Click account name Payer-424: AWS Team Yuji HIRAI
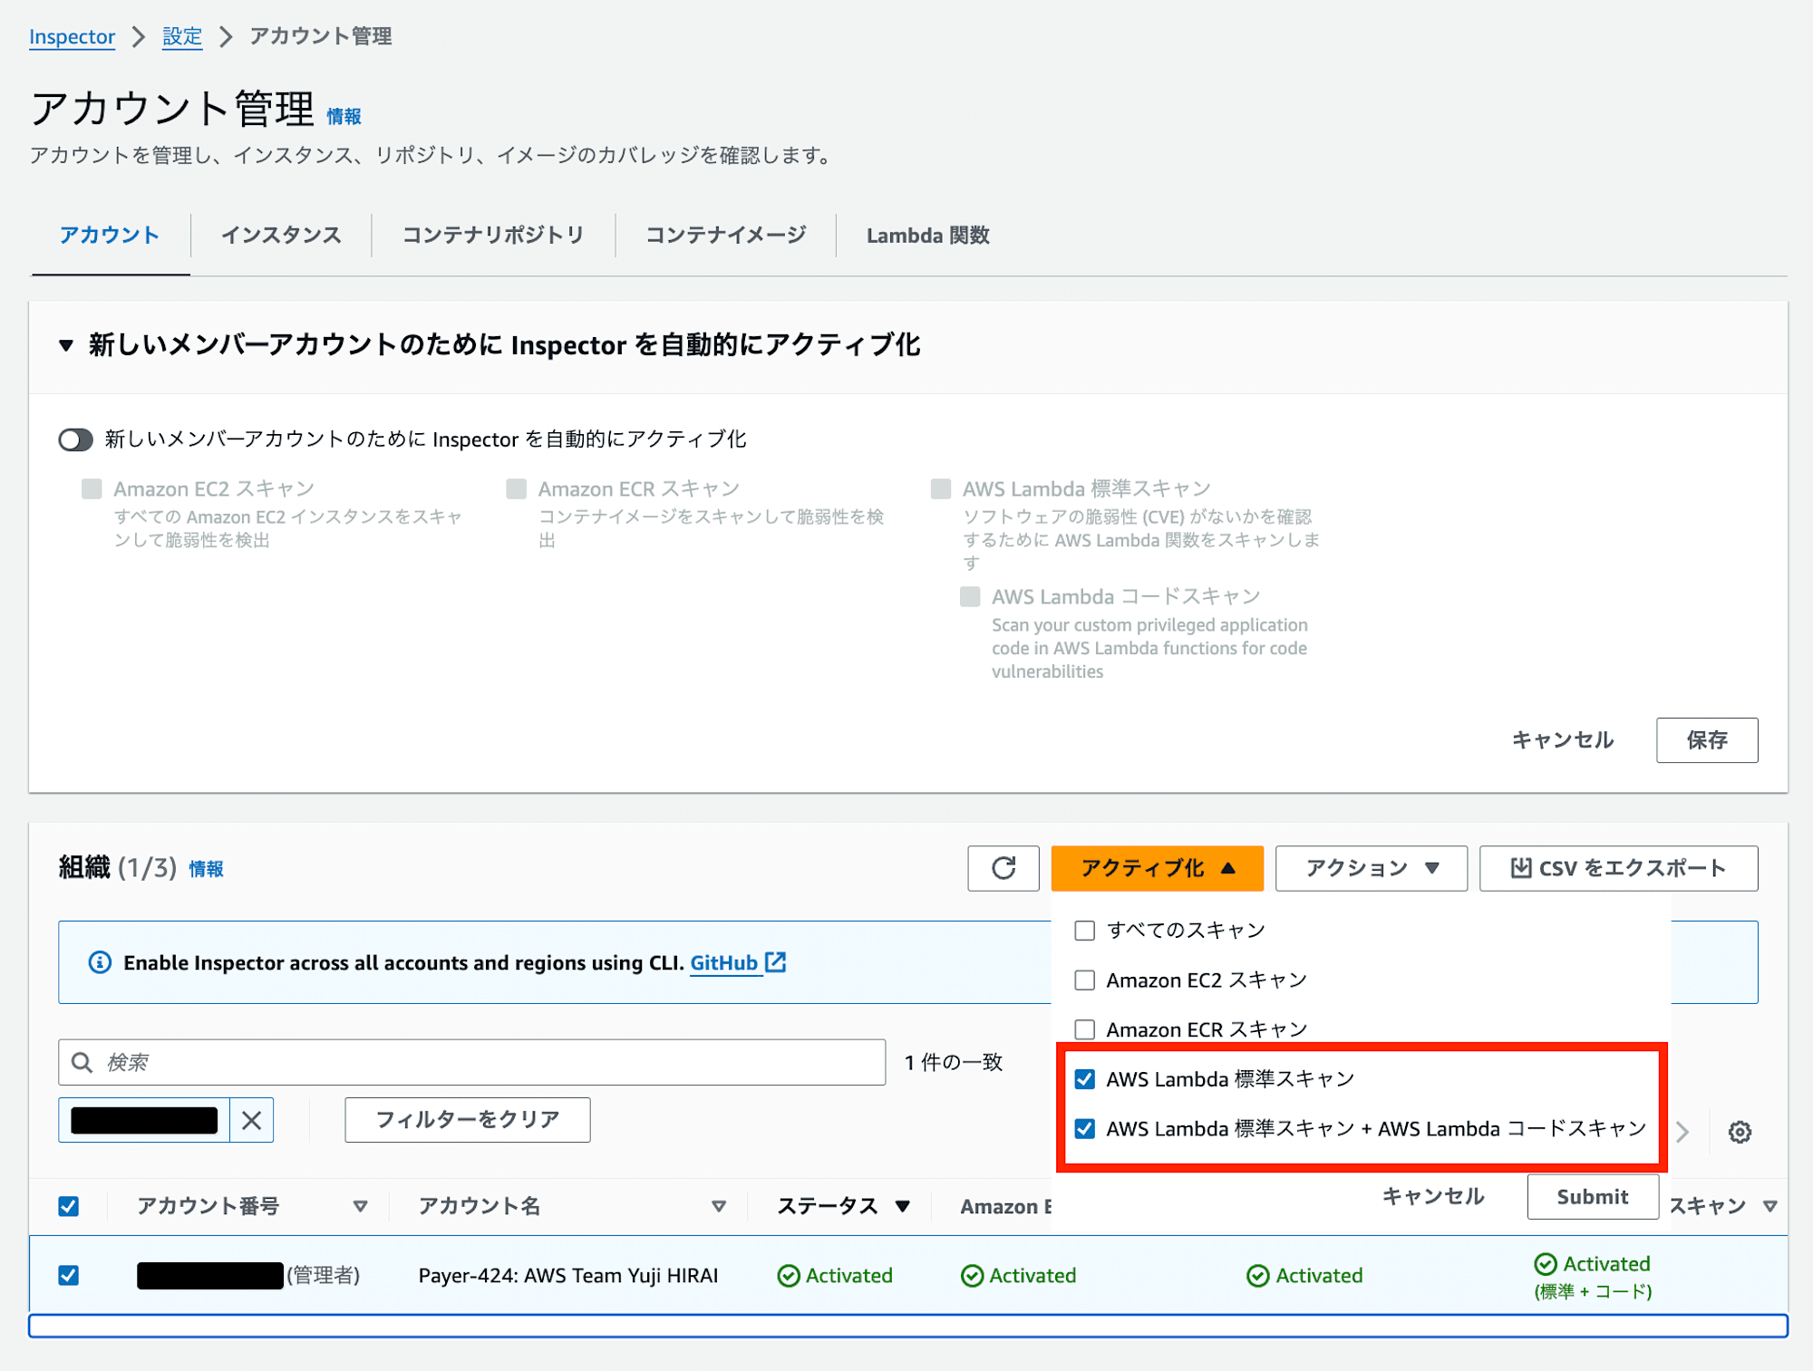1813x1371 pixels. (x=568, y=1276)
